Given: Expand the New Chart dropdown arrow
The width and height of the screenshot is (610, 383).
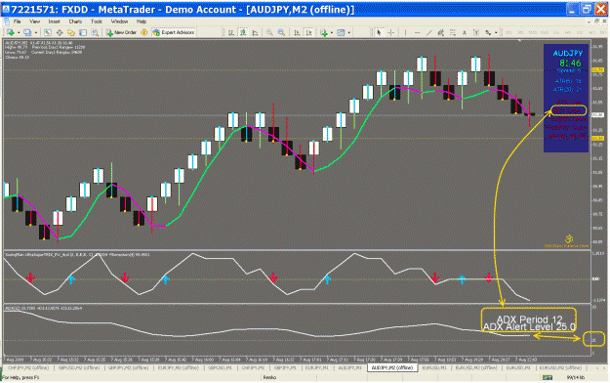Looking at the screenshot, I should tap(19, 32).
